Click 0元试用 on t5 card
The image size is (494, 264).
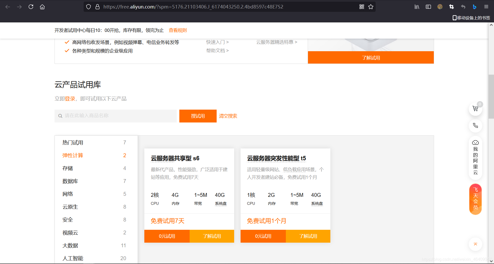click(263, 236)
